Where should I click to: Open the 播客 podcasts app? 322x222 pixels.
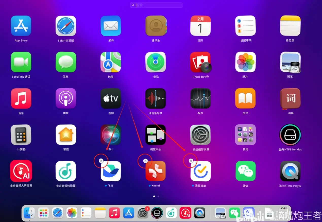click(66, 98)
